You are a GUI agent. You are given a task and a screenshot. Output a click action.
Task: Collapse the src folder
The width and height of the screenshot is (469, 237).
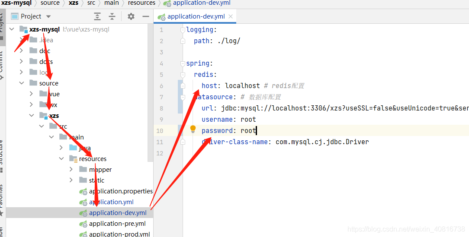42,126
